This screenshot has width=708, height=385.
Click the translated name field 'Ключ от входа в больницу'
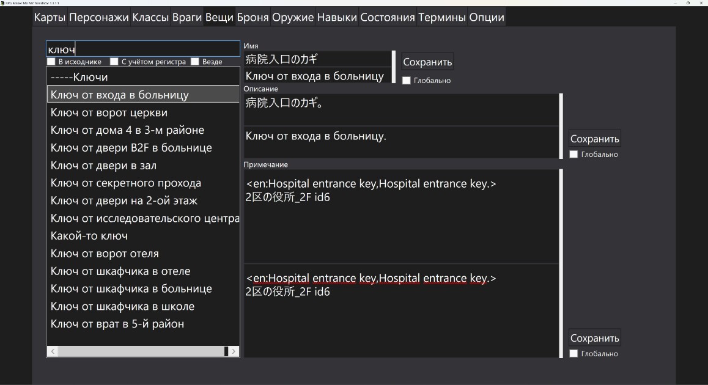pyautogui.click(x=317, y=76)
